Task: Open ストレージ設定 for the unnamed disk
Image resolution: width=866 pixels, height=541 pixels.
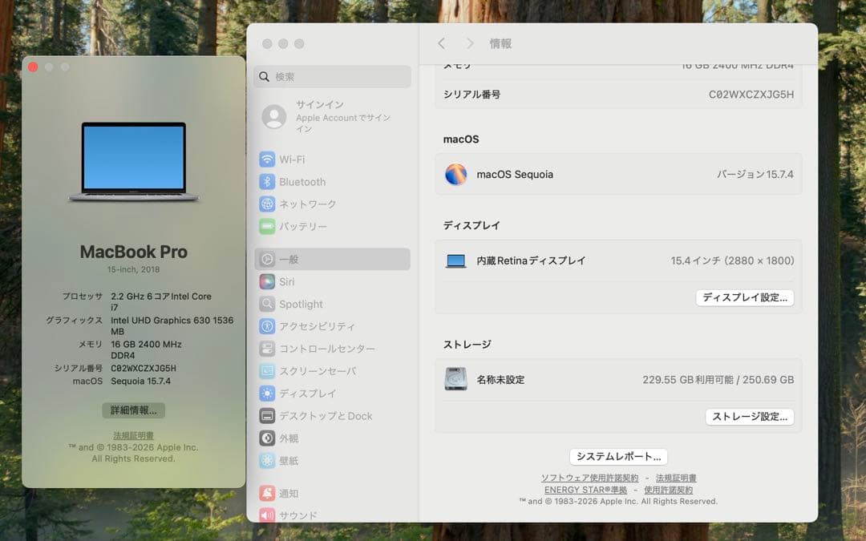Action: click(750, 417)
